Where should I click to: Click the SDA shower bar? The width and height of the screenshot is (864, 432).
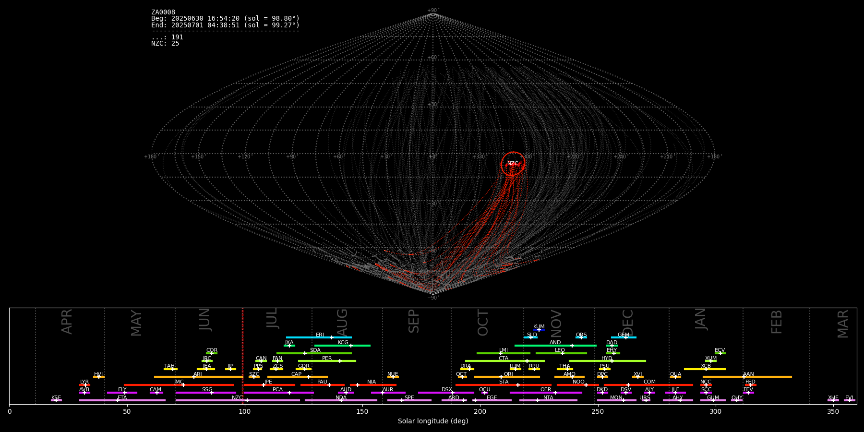coord(314,353)
